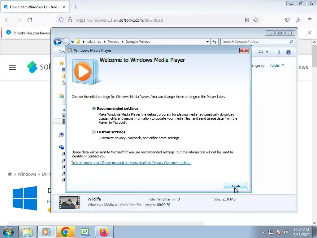Image resolution: width=317 pixels, height=238 pixels.
Task: Click the home icon in Softonic breadcrumb
Action: click(x=10, y=174)
